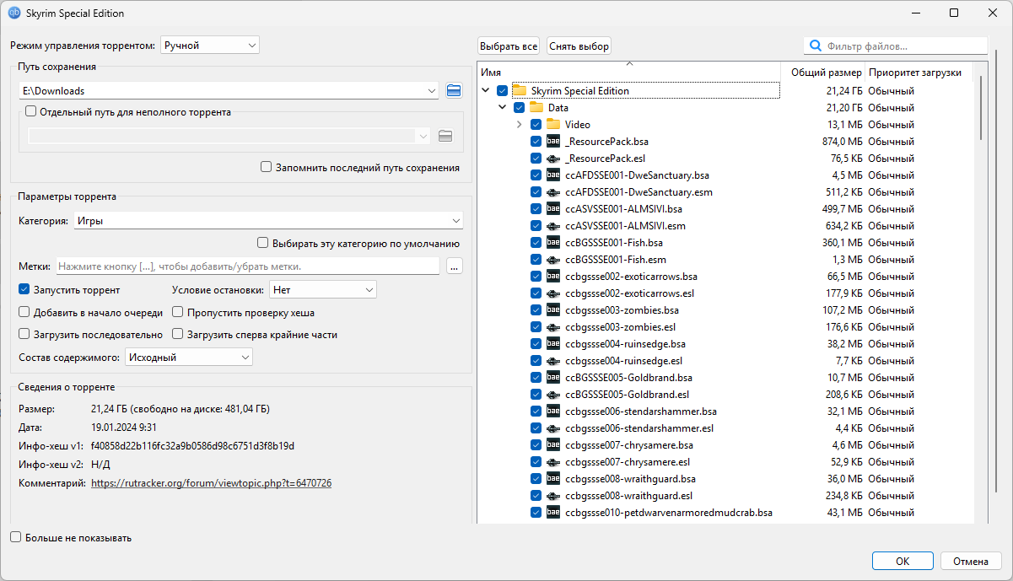Sort by 'Общий размер' column header
This screenshot has height=581, width=1013.
[x=824, y=73]
